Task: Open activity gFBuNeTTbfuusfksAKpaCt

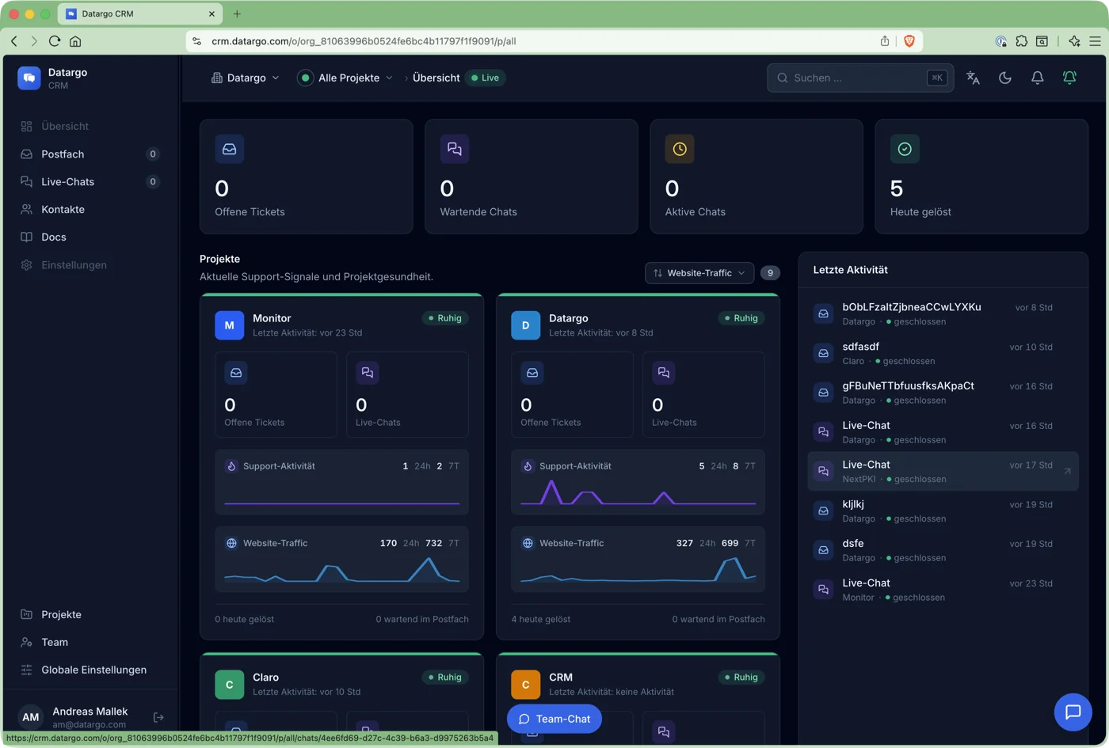Action: [x=943, y=393]
